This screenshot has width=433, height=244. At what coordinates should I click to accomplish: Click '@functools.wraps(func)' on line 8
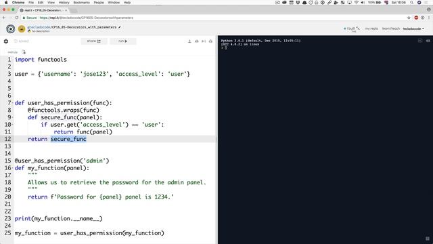(x=63, y=110)
